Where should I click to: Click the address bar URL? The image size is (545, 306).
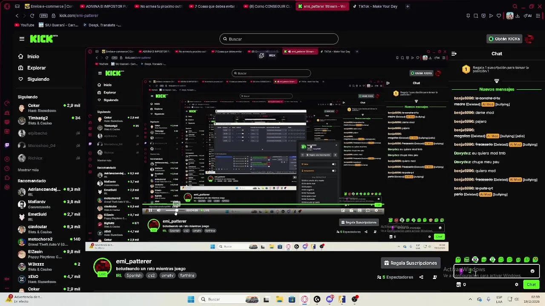[x=79, y=16]
